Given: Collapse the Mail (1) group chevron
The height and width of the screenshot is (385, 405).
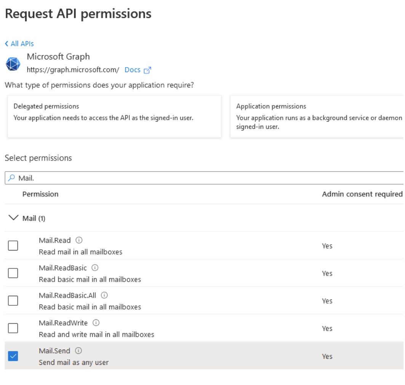Looking at the screenshot, I should [x=13, y=218].
